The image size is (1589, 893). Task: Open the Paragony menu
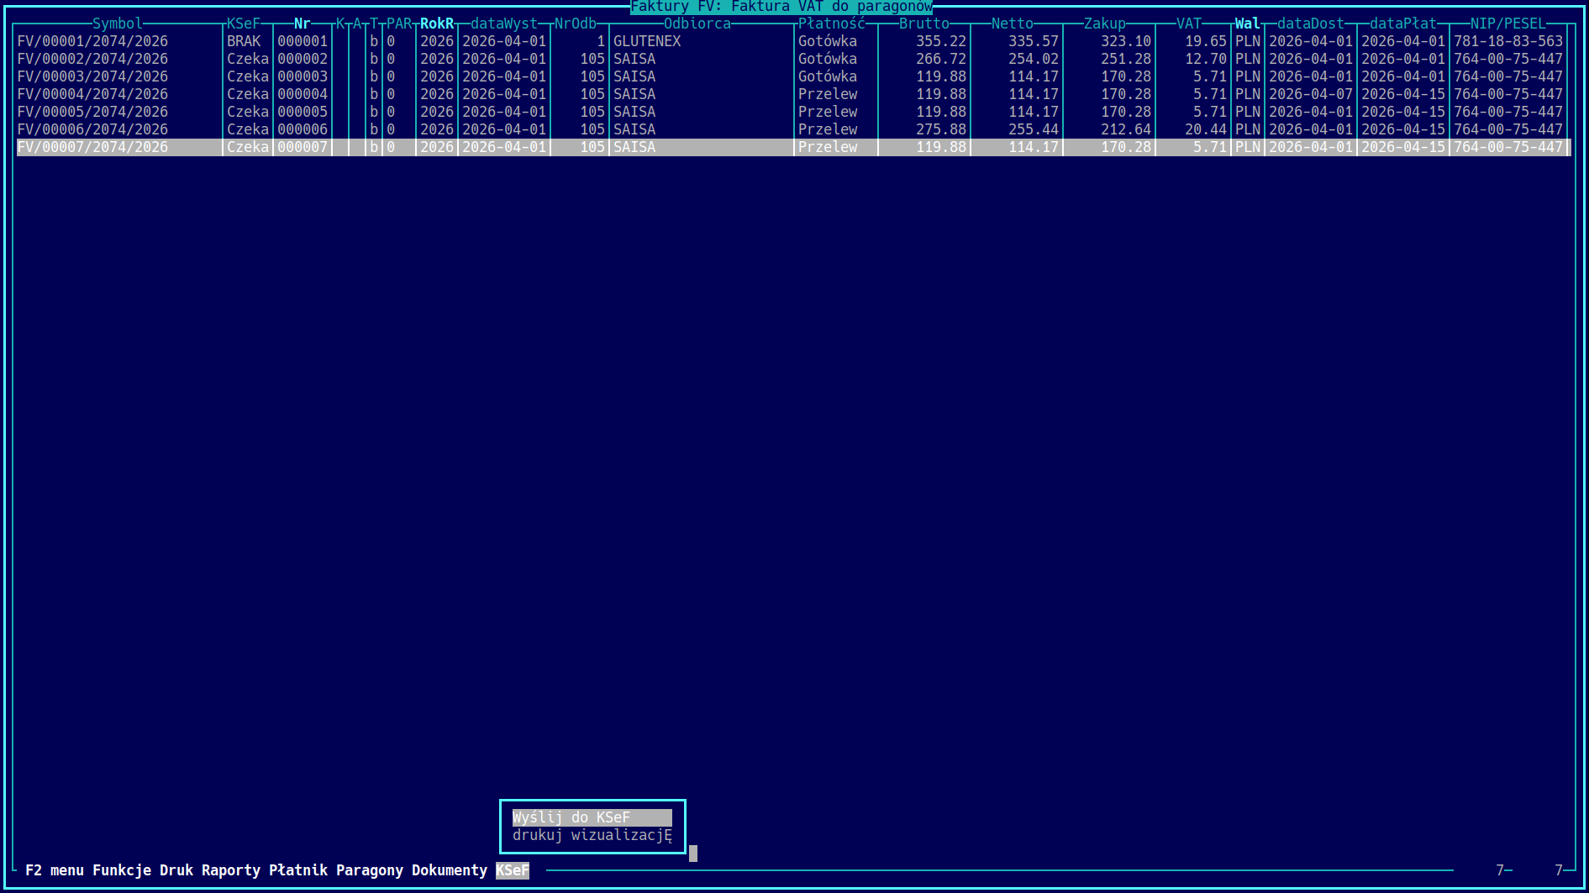(x=370, y=870)
